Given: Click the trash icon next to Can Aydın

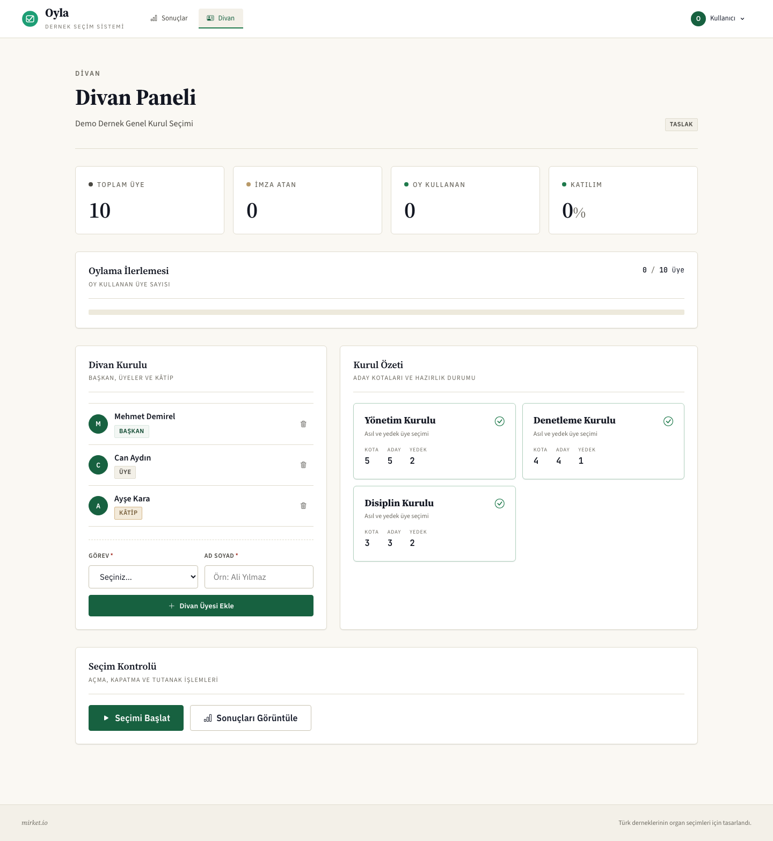Looking at the screenshot, I should [x=303, y=465].
